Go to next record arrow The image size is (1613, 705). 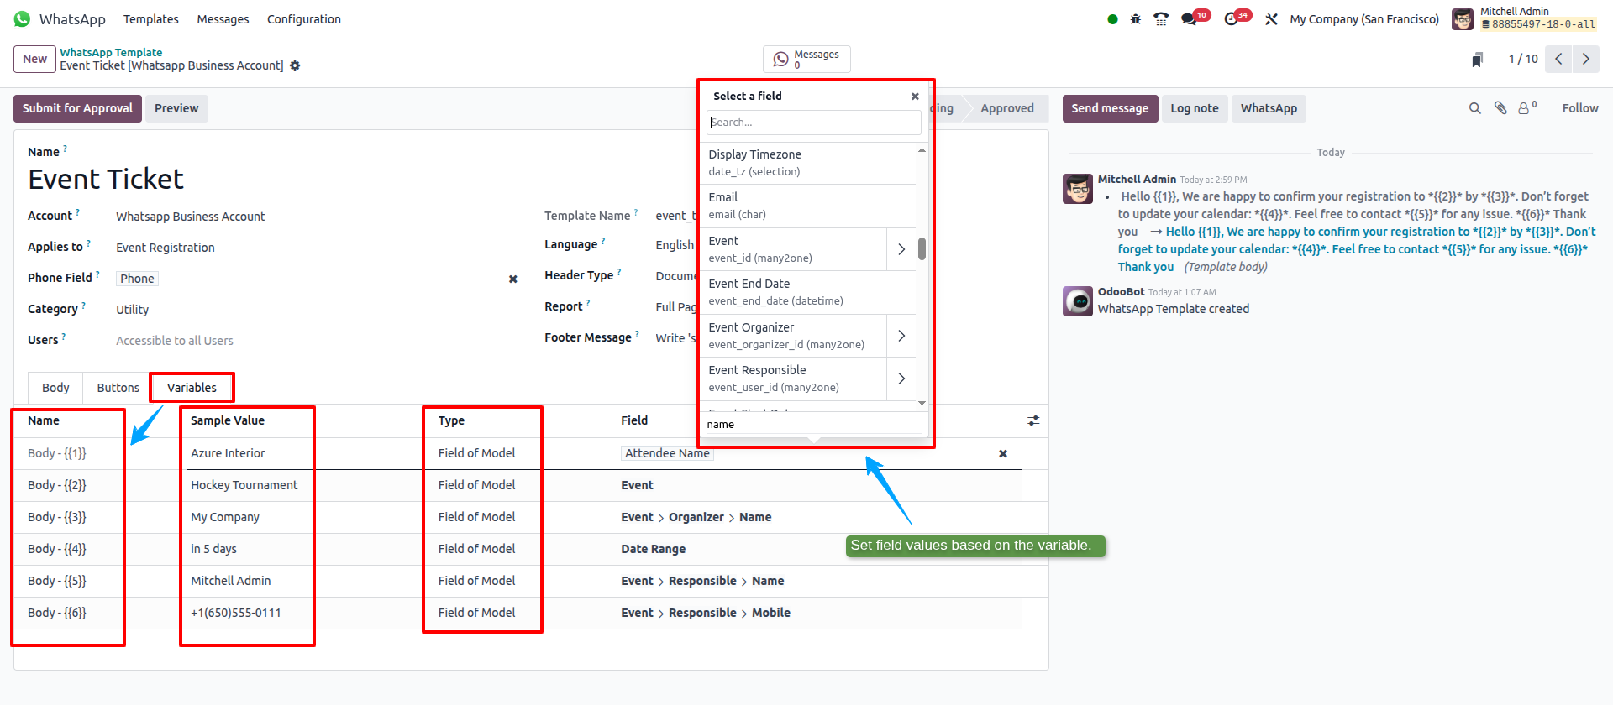coord(1585,59)
